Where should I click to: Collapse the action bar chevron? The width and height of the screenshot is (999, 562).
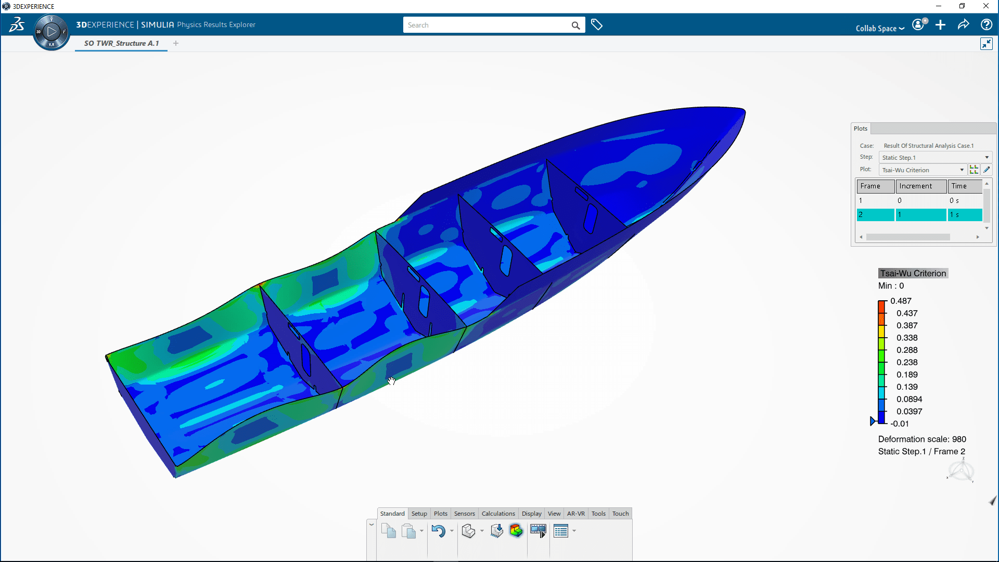(372, 525)
